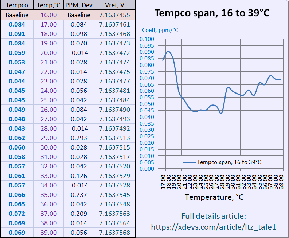This screenshot has width=289, height=238.
Task: Click Tempco value 0.053
Action: pyautogui.click(x=17, y=62)
